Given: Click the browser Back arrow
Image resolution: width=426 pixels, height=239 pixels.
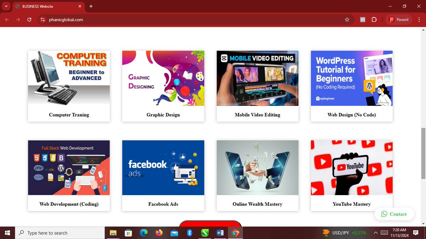Looking at the screenshot, I should click(7, 20).
